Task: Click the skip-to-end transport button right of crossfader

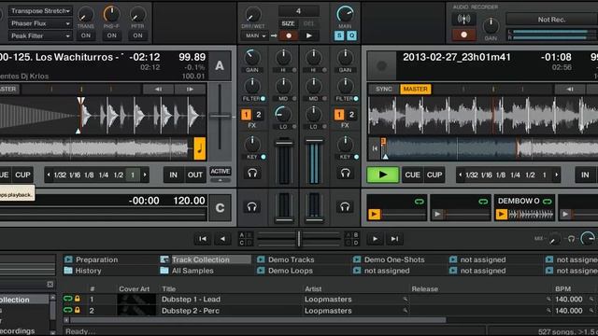Action: click(x=394, y=239)
